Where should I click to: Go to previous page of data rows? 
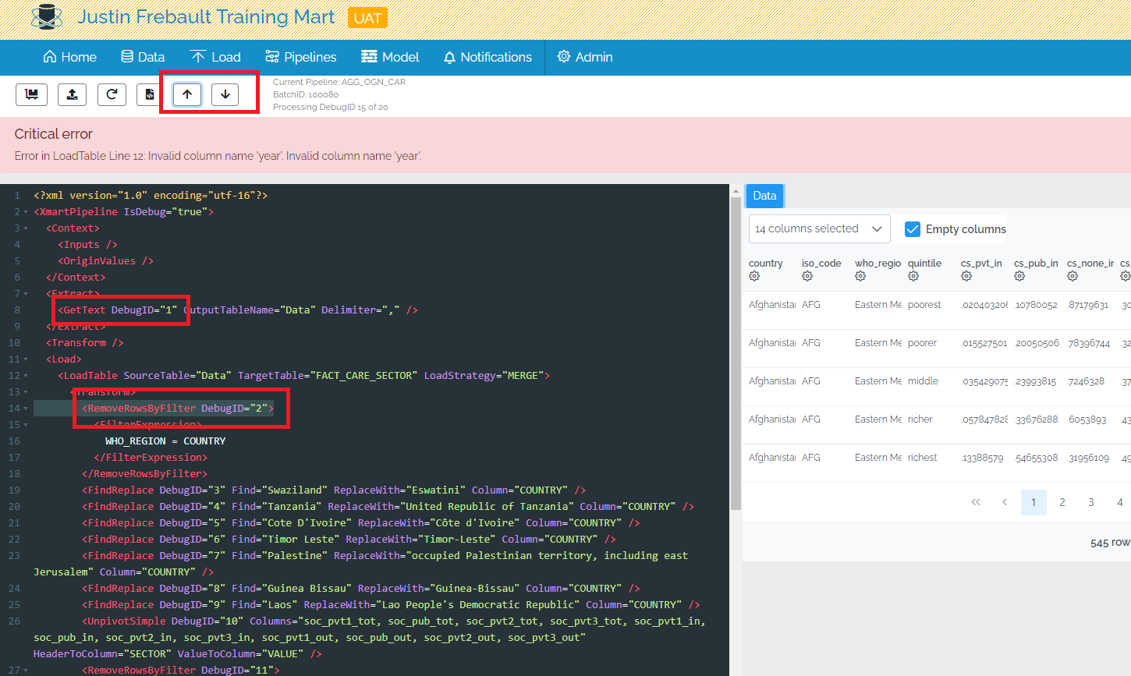tap(1005, 502)
